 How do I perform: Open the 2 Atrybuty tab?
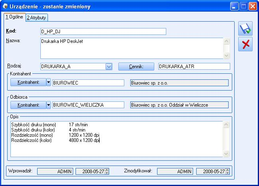tap(36, 18)
